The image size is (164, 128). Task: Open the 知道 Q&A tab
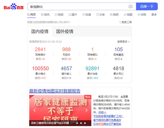[x=87, y=15]
